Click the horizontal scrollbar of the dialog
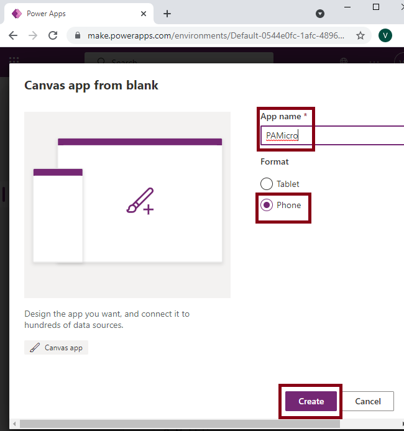This screenshot has height=431, width=404. click(x=180, y=424)
